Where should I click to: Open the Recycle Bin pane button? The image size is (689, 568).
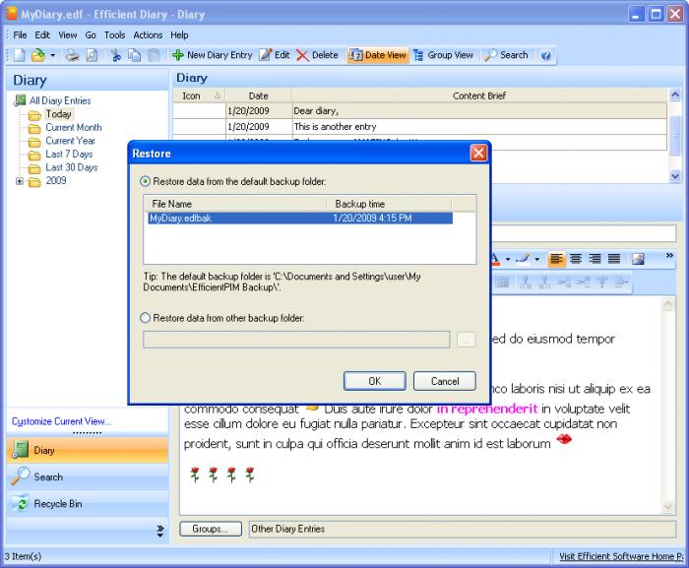(88, 504)
